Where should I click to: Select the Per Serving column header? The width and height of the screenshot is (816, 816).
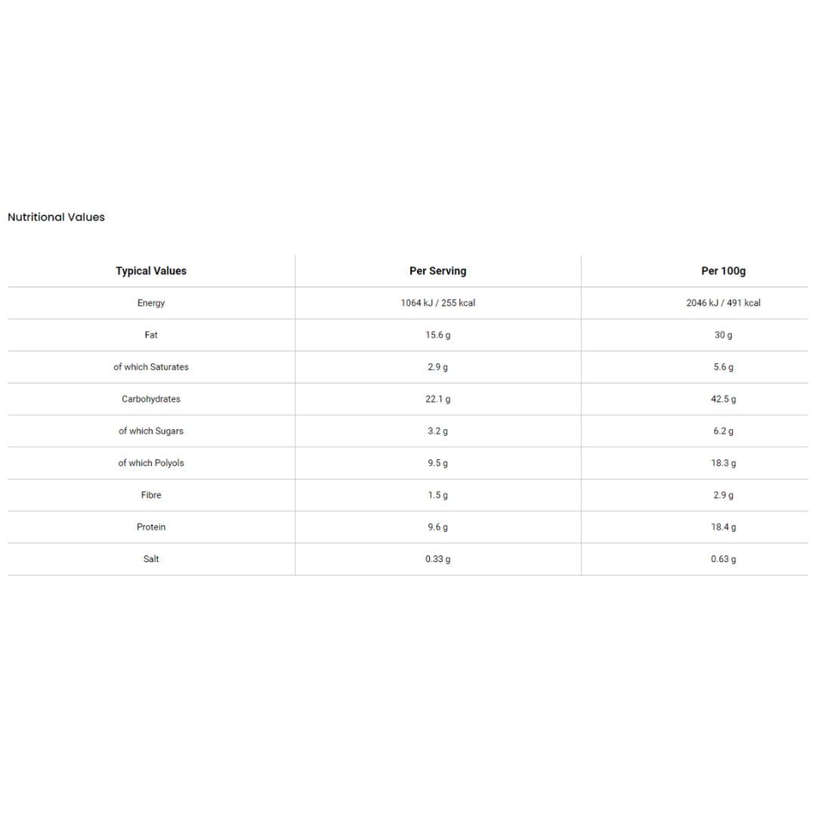(437, 271)
